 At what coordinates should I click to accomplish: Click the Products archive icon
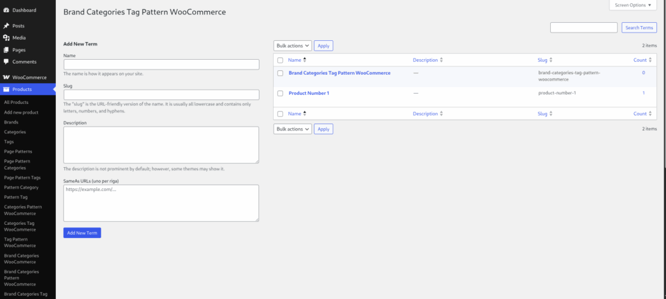tap(7, 89)
